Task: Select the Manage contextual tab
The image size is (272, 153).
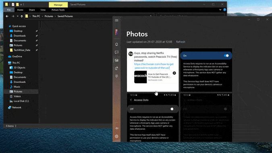Action: [x=58, y=5]
